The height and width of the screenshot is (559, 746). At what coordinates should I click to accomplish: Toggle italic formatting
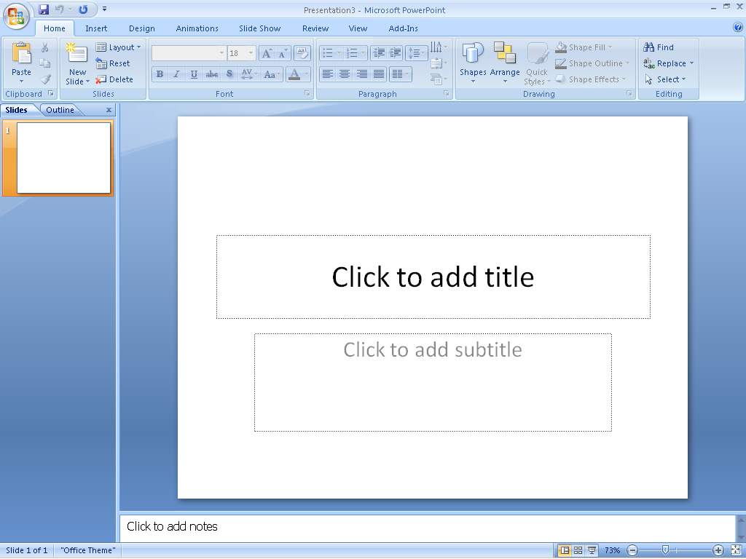[x=176, y=74]
